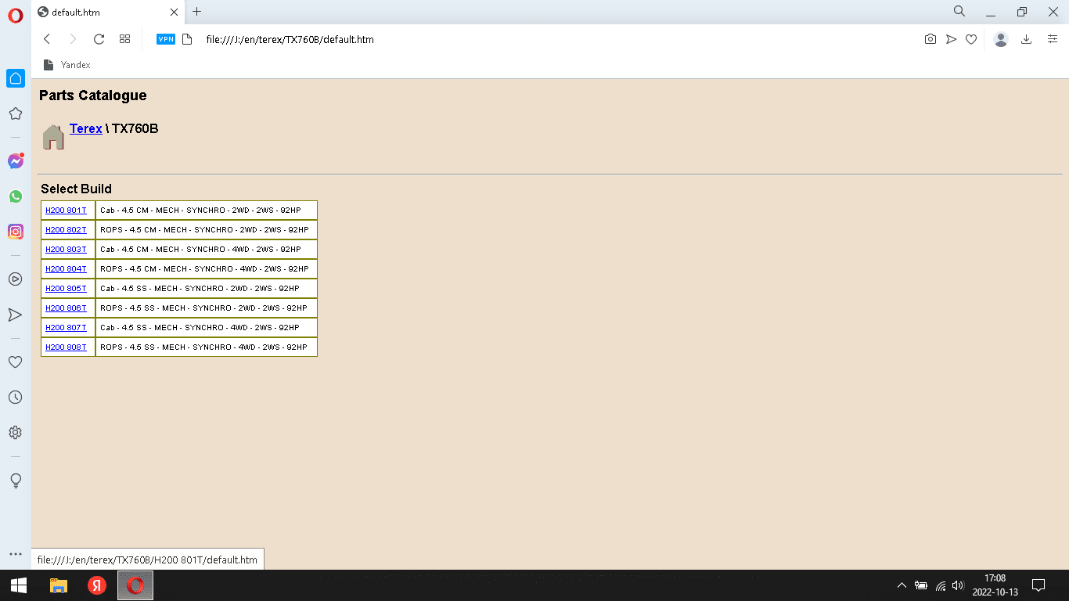Viewport: 1069px width, 601px height.
Task: Open Facebook Messenger in the sidebar
Action: [x=15, y=161]
